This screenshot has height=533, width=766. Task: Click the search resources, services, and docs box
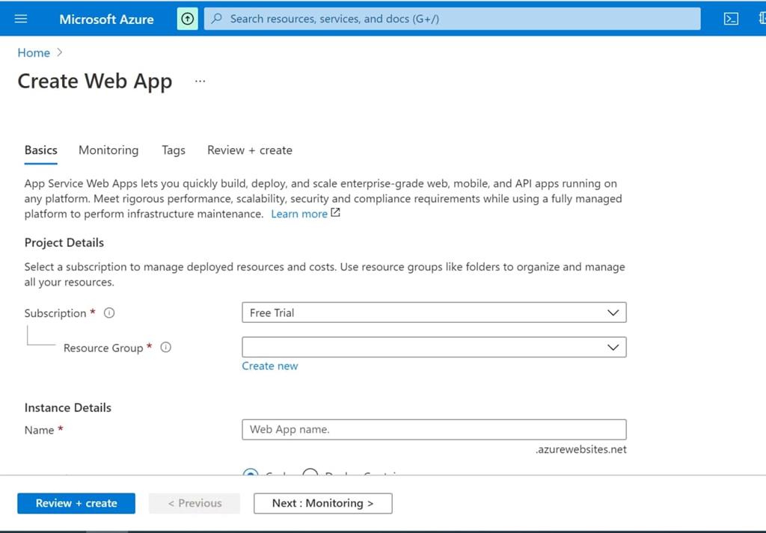click(452, 19)
